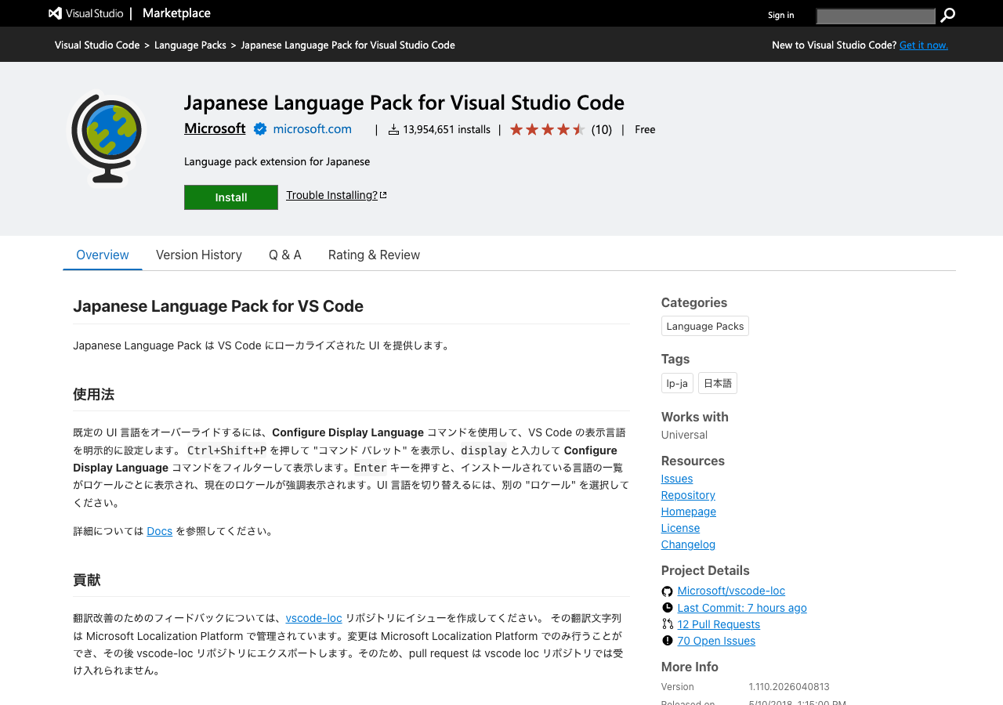Switch to the Version History tab
This screenshot has height=705, width=1003.
tap(198, 255)
